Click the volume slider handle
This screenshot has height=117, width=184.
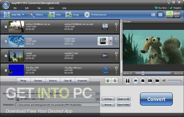[181, 80]
